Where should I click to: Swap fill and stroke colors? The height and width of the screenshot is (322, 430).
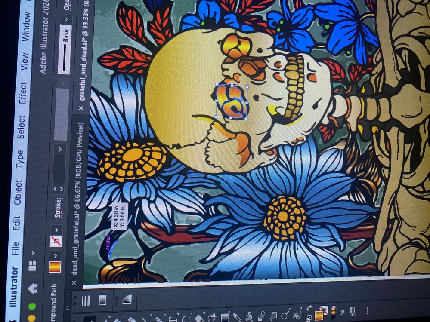point(309,307)
